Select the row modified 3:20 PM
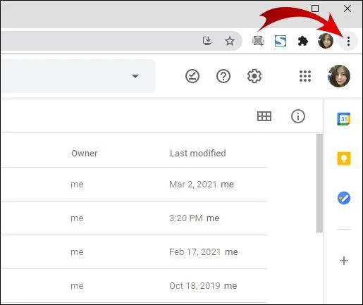The width and height of the screenshot is (363, 305). [134, 218]
